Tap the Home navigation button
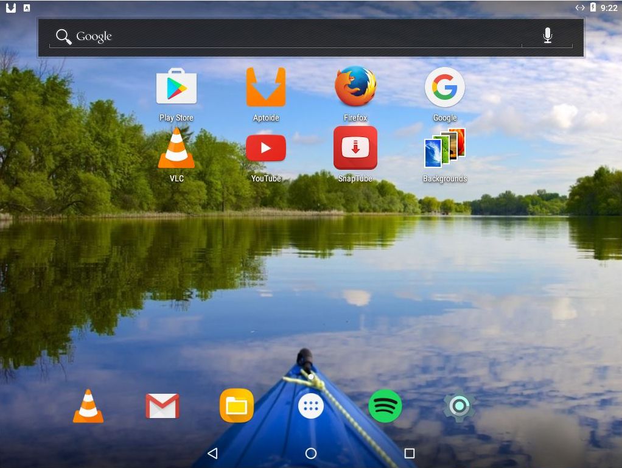The width and height of the screenshot is (622, 468). (x=311, y=453)
